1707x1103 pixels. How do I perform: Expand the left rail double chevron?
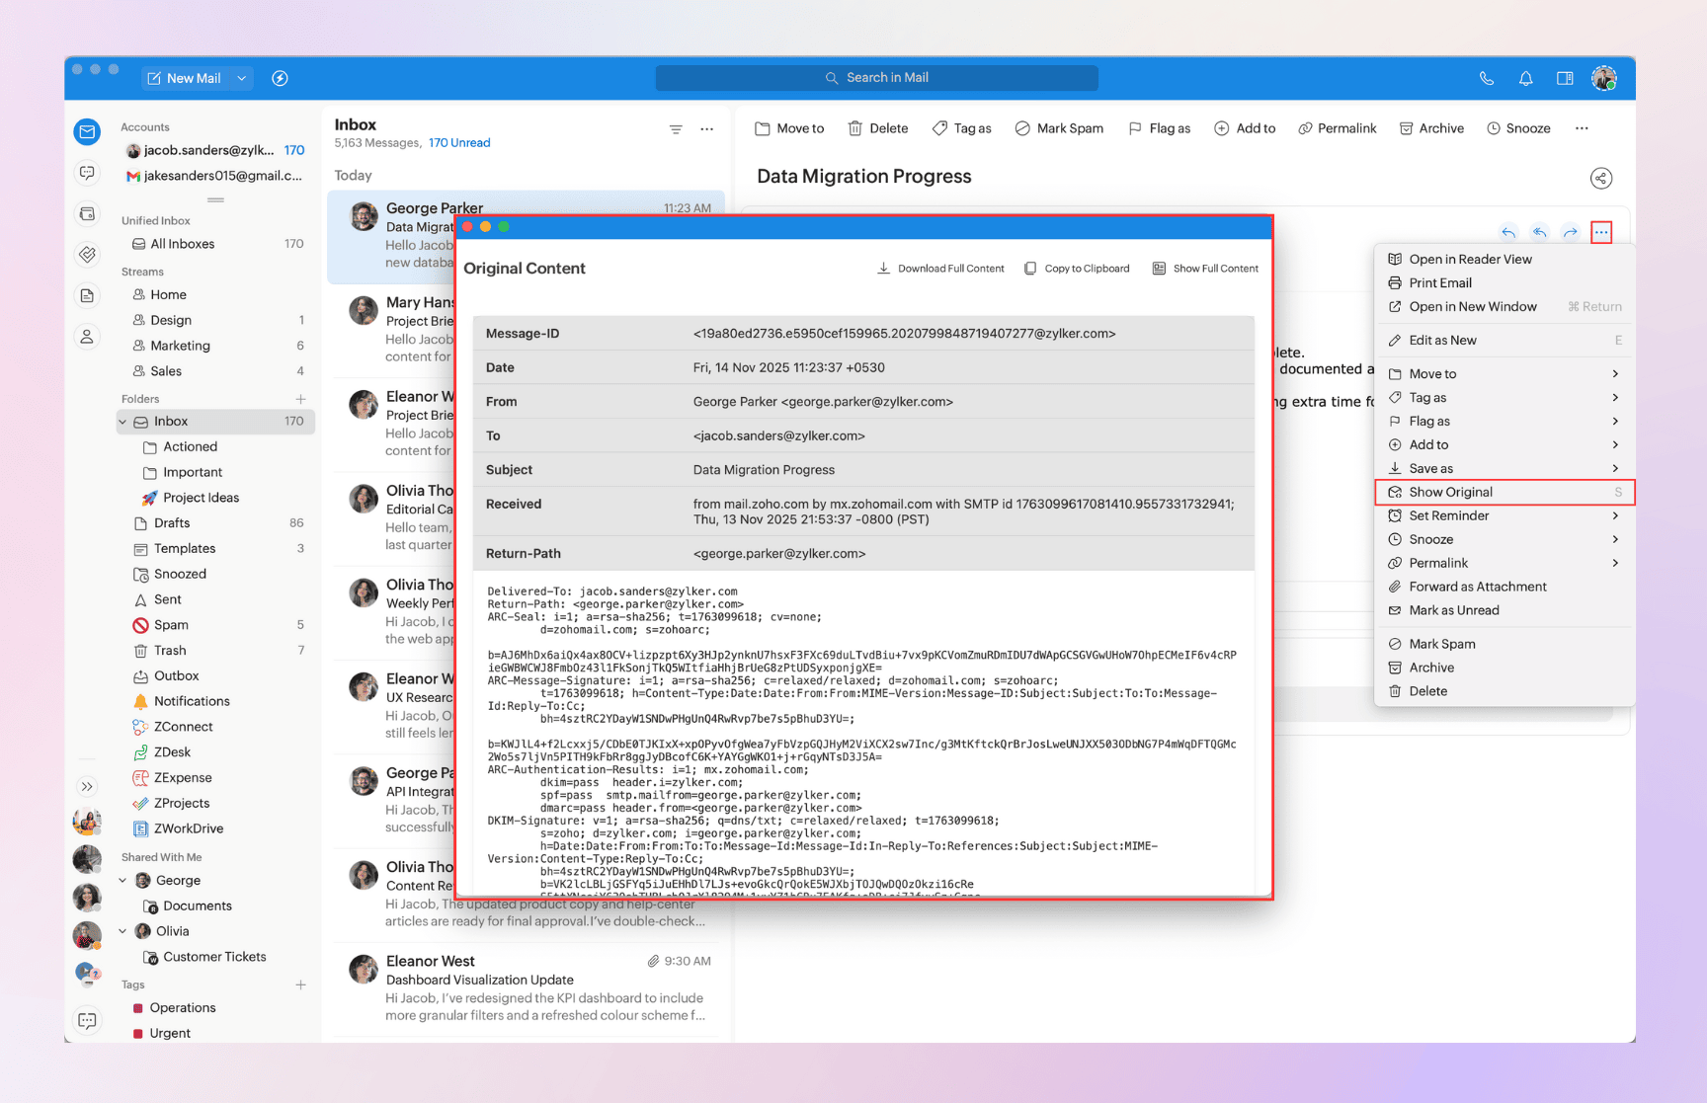tap(87, 787)
